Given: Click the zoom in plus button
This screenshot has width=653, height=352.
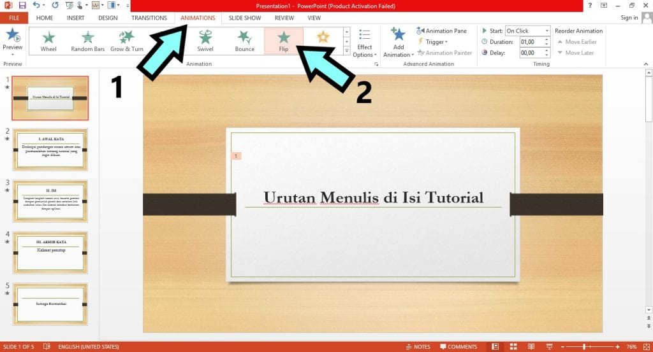Looking at the screenshot, I should pyautogui.click(x=617, y=347).
